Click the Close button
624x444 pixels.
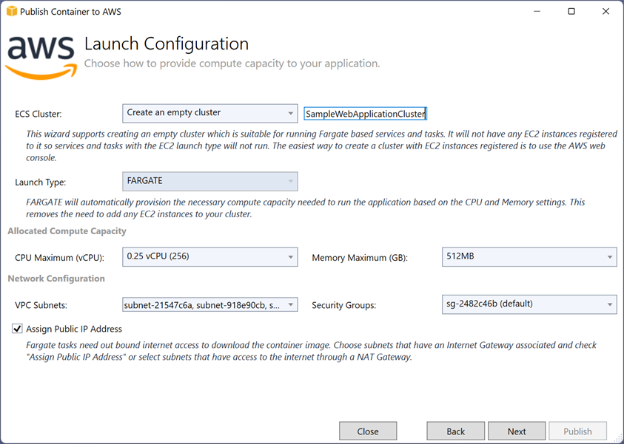[368, 431]
